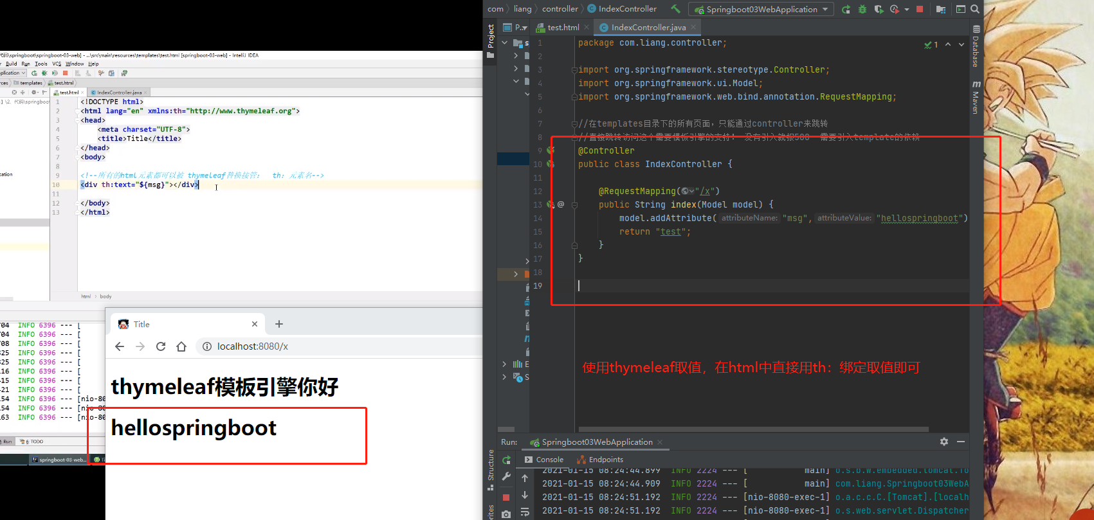Open the Window menu in light IDE

click(x=75, y=64)
